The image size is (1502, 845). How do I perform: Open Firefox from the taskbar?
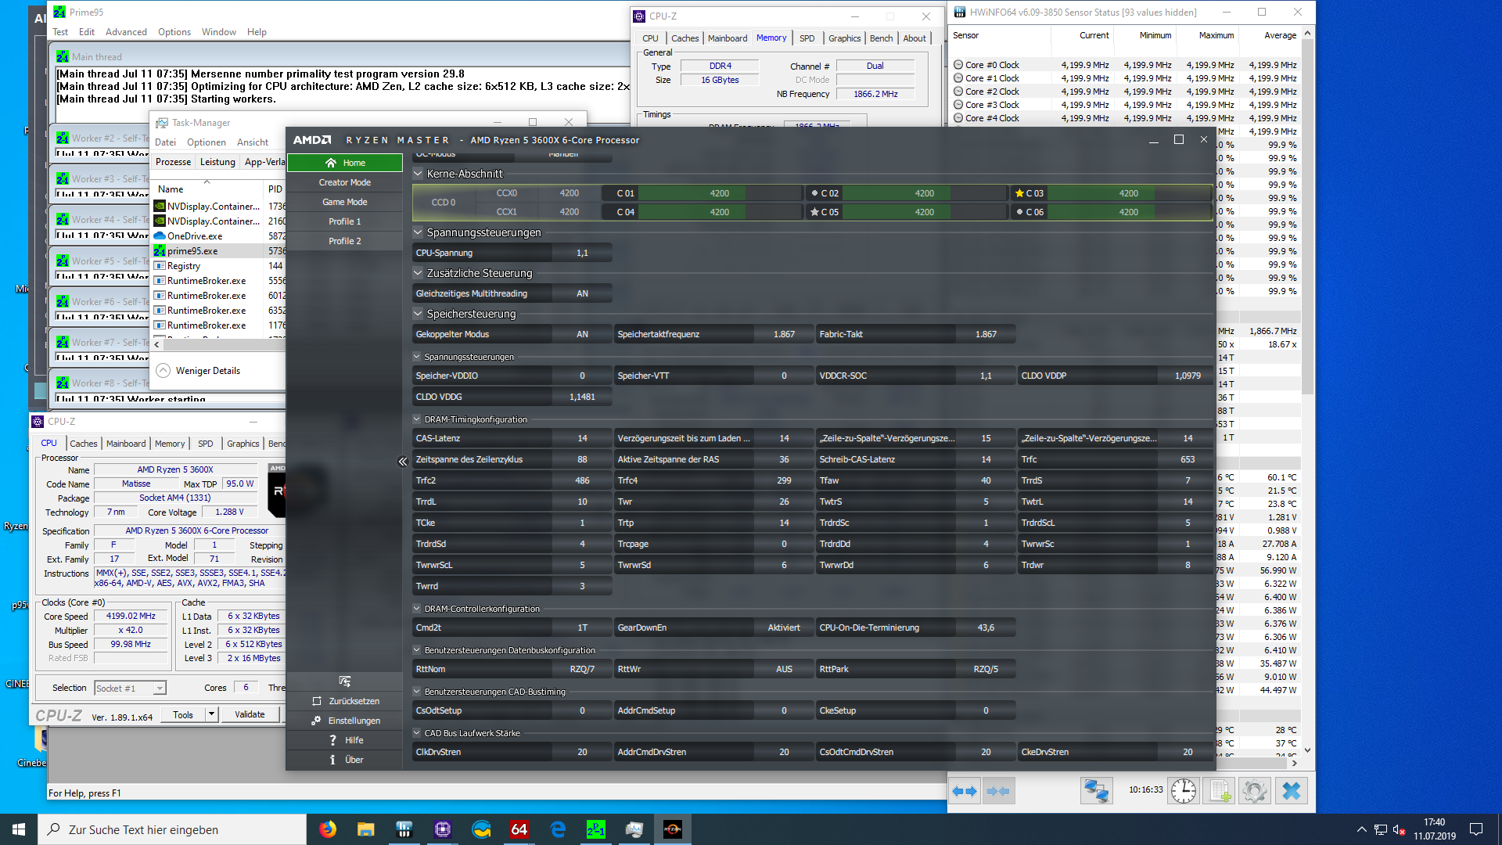pos(328,829)
